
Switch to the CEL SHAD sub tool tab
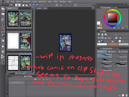pyautogui.click(x=123, y=51)
